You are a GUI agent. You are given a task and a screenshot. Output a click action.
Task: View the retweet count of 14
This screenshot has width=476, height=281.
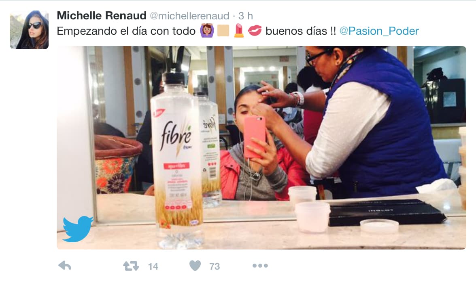(153, 266)
